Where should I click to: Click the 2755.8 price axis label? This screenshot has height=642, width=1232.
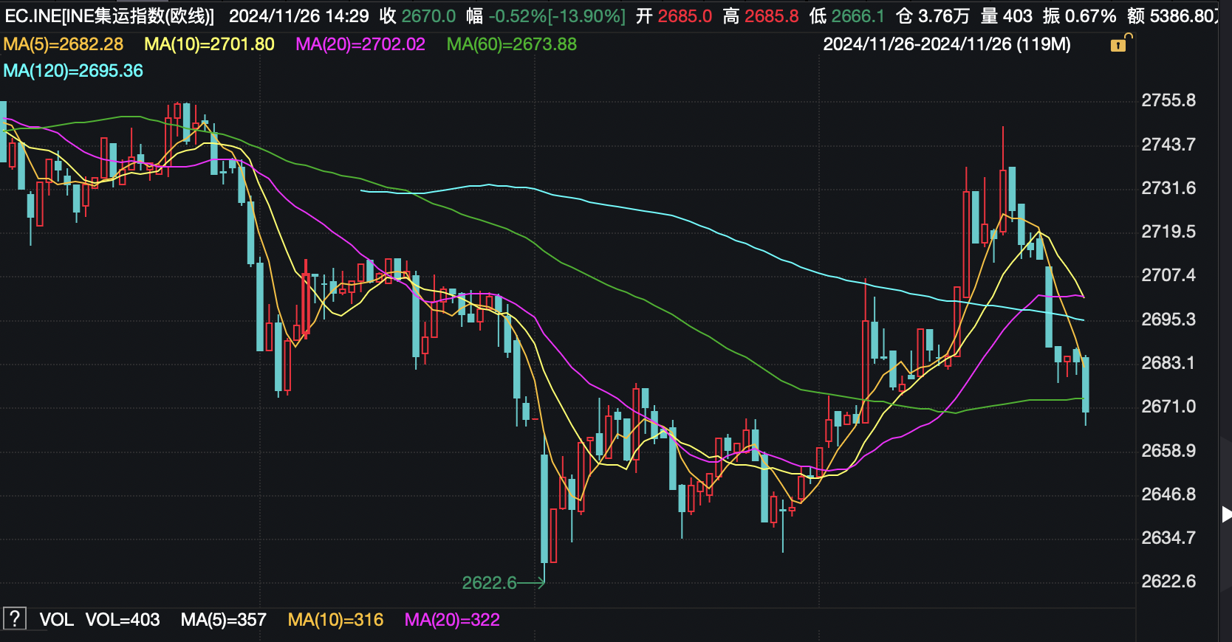[1168, 100]
